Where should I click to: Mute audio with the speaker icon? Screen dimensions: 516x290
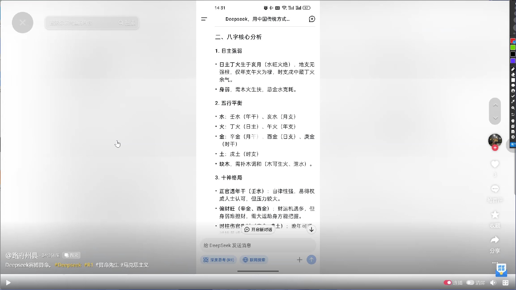(493, 283)
